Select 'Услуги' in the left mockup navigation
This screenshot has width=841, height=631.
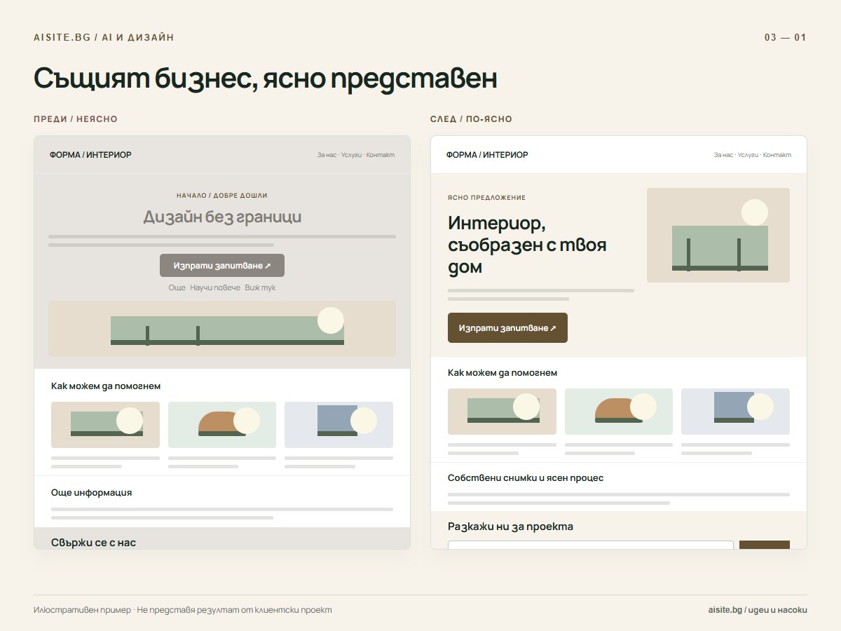[x=351, y=155]
